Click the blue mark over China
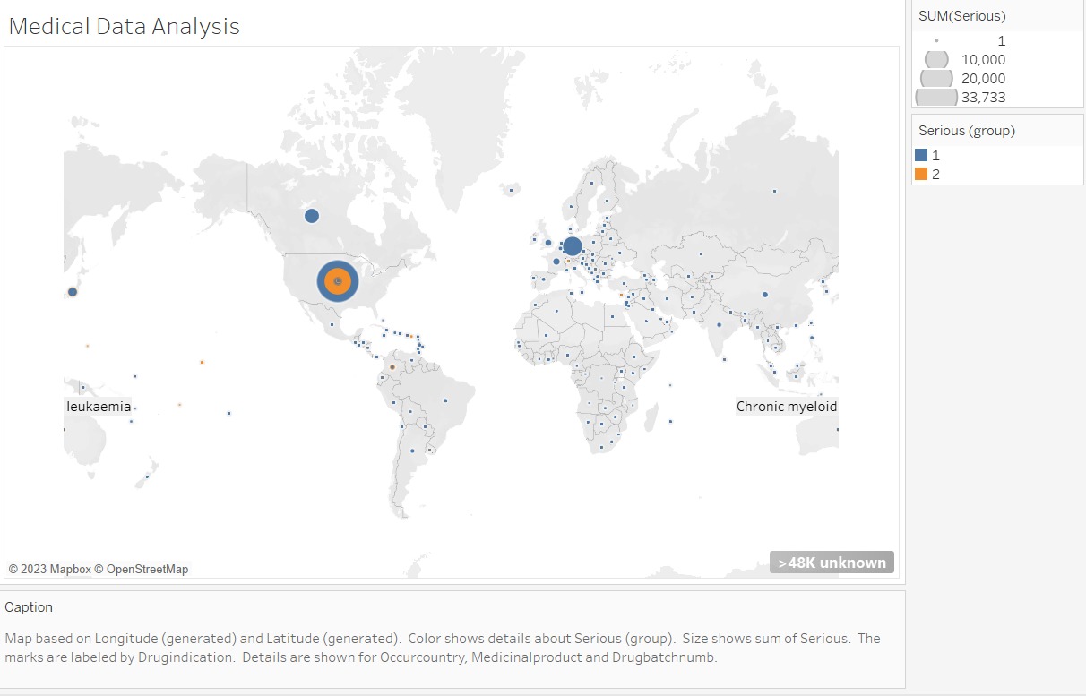The width and height of the screenshot is (1086, 696). point(765,295)
